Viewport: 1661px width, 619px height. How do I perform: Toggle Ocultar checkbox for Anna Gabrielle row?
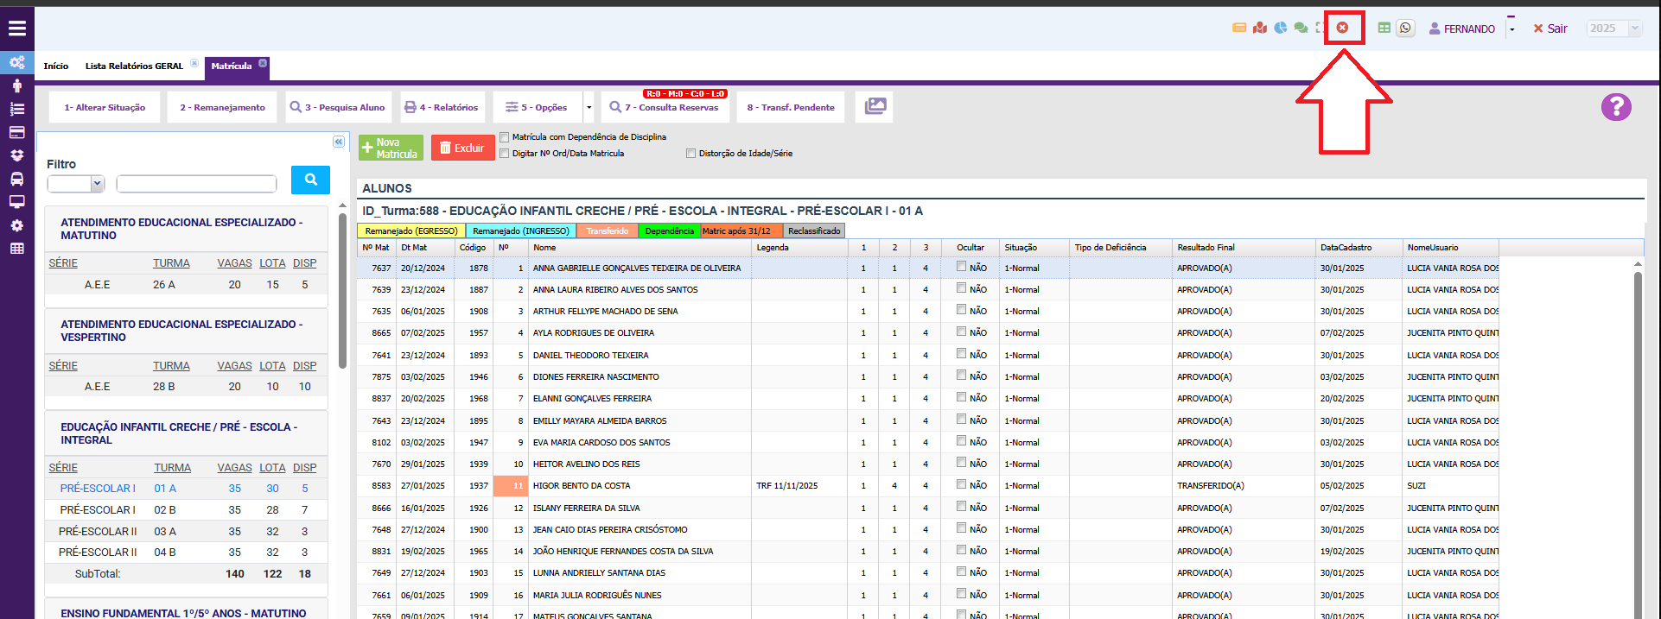[961, 267]
